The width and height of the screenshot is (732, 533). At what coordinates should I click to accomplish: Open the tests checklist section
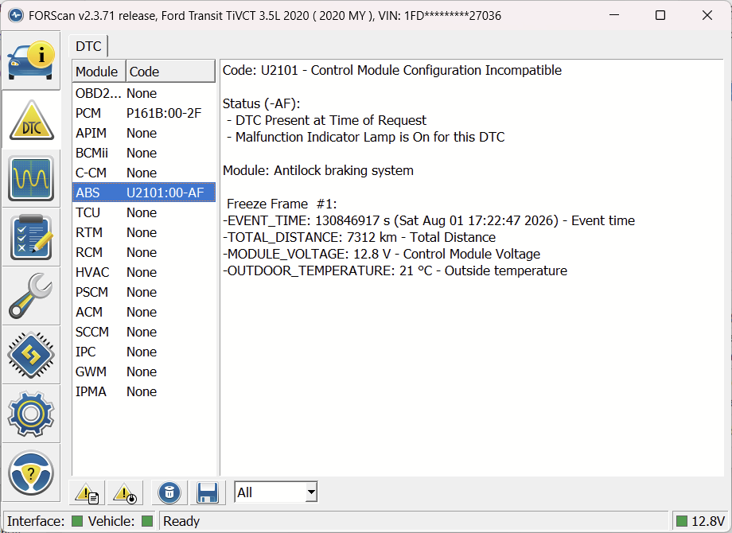pyautogui.click(x=31, y=238)
